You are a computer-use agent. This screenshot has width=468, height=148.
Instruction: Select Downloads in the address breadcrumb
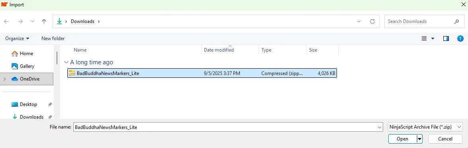pyautogui.click(x=82, y=21)
